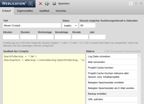The width and height of the screenshot is (144, 104).
Task: Click the Wochentage input field
Action: click(x=46, y=37)
